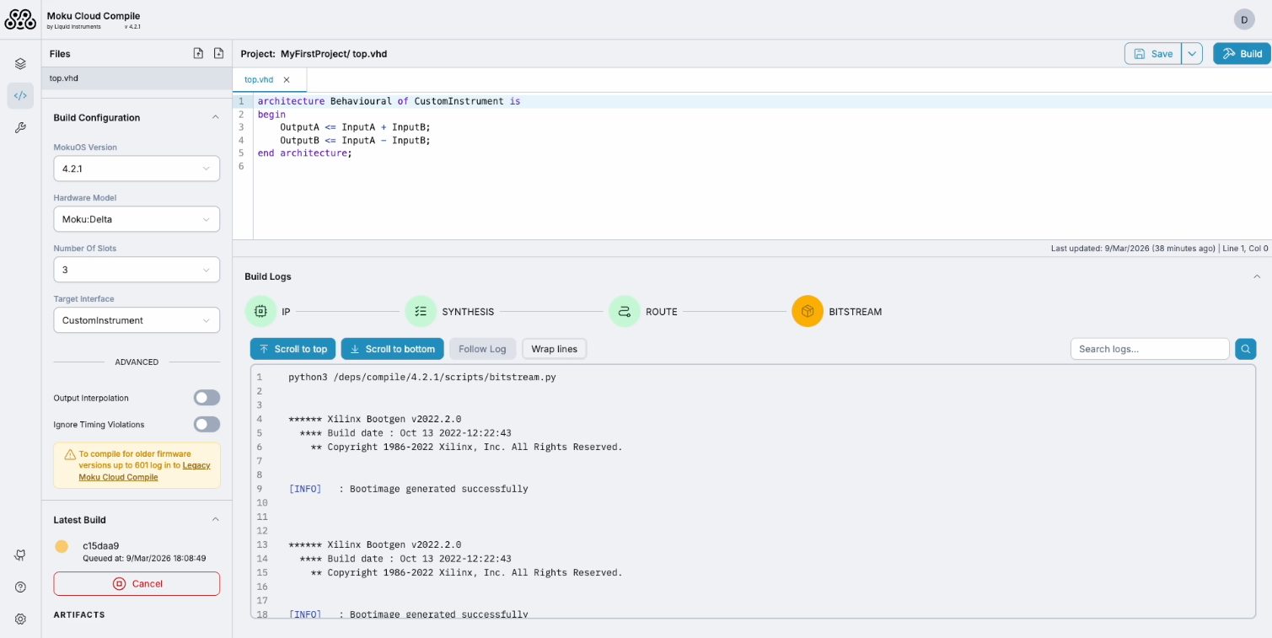Toggle Ignore Timing Violations on

207,424
